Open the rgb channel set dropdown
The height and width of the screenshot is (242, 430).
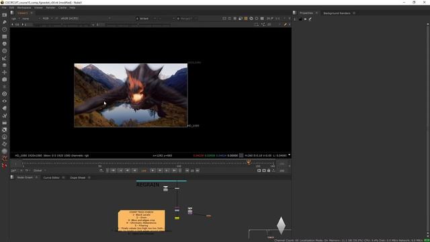pos(15,18)
